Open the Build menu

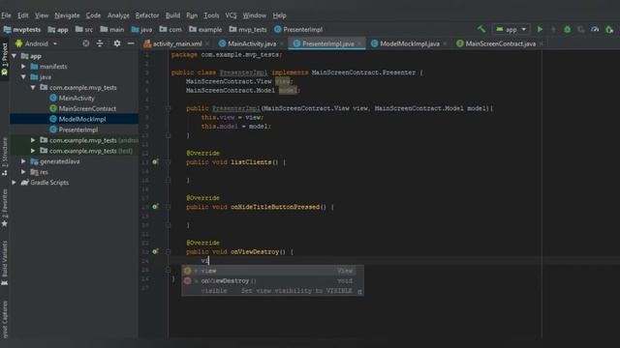point(172,15)
